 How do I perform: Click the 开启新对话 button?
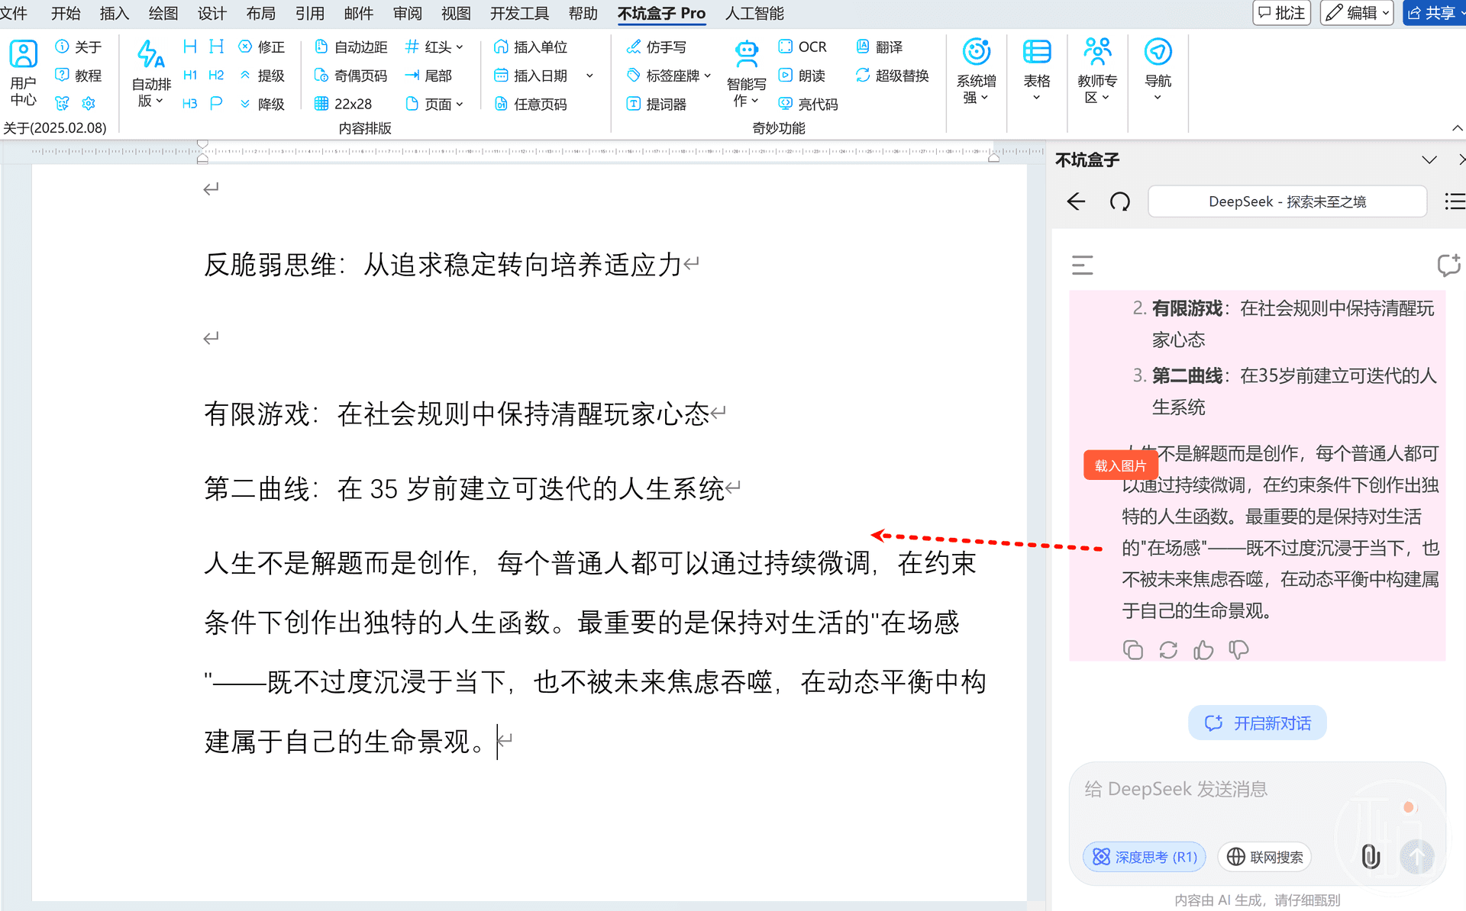[1257, 723]
